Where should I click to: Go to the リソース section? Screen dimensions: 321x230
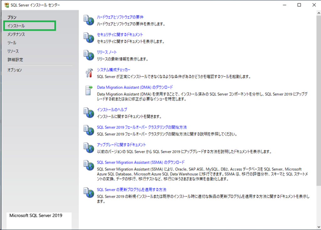pos(13,51)
